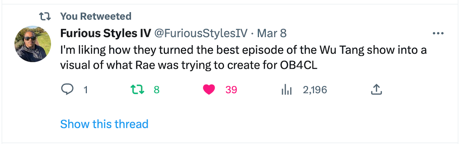Click the small retweet icon beside You Retweeted
This screenshot has height=144, width=460.
tap(45, 16)
